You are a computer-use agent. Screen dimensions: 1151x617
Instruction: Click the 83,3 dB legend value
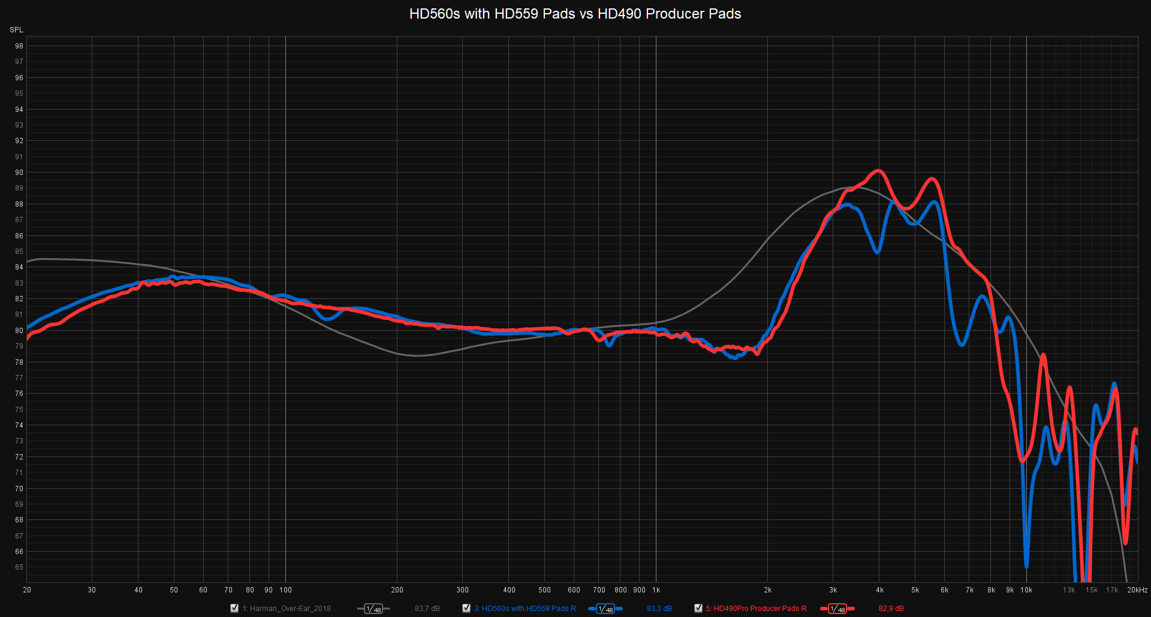pyautogui.click(x=659, y=609)
